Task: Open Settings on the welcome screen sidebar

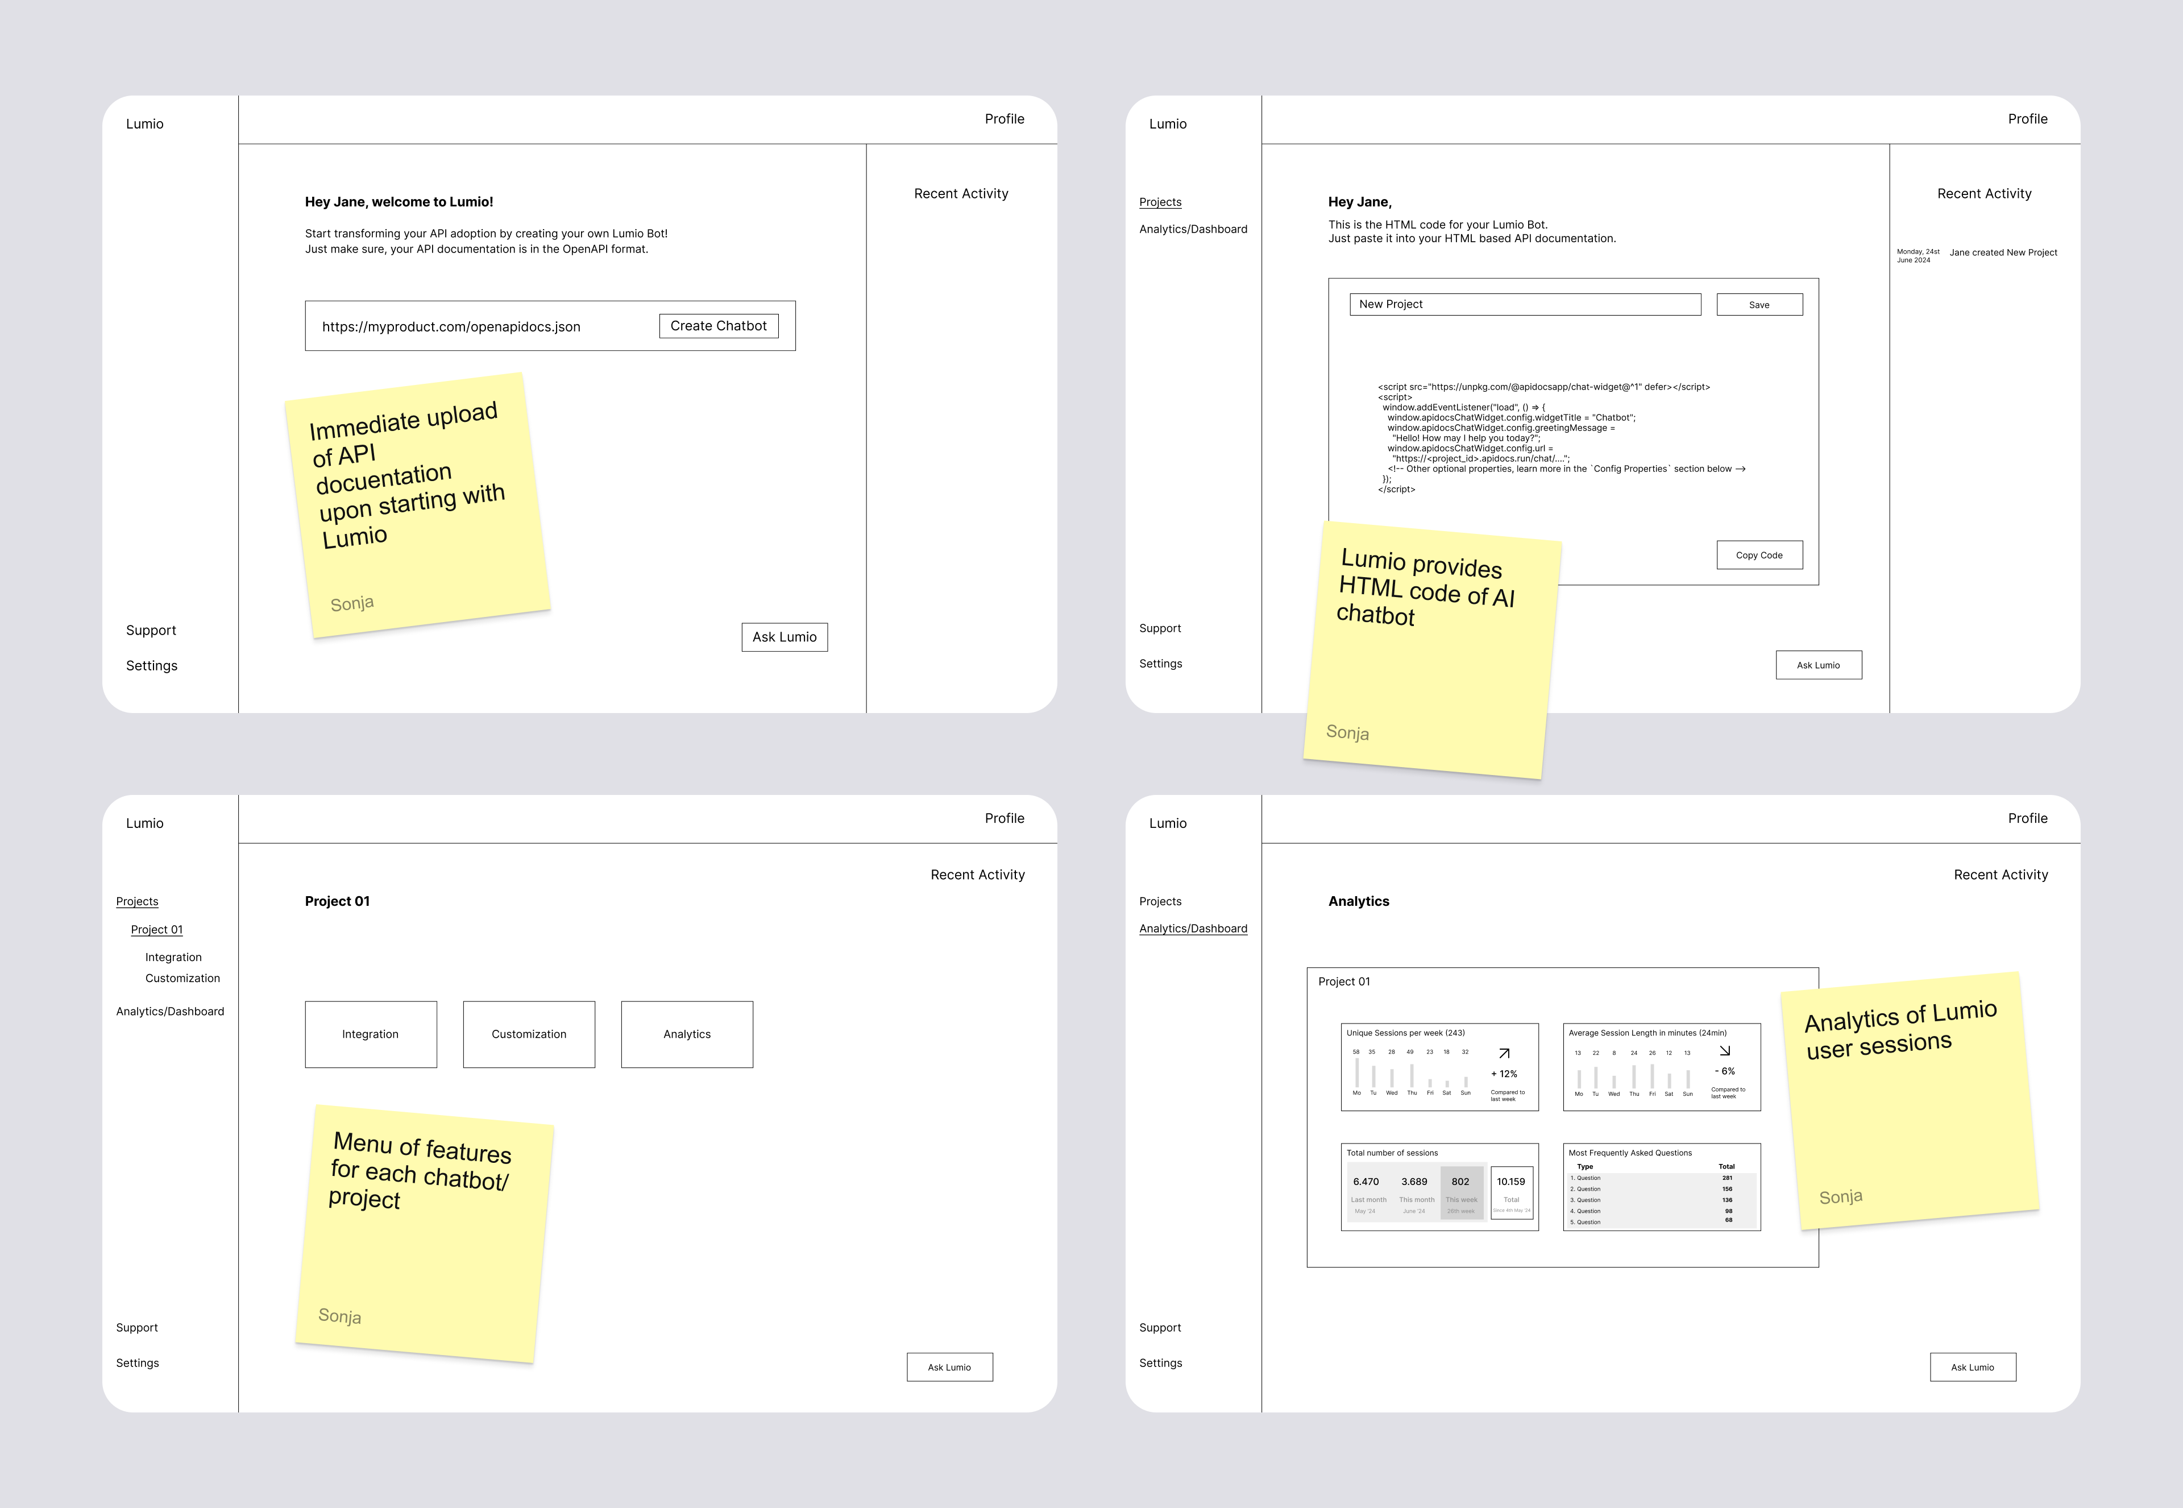Action: [152, 665]
